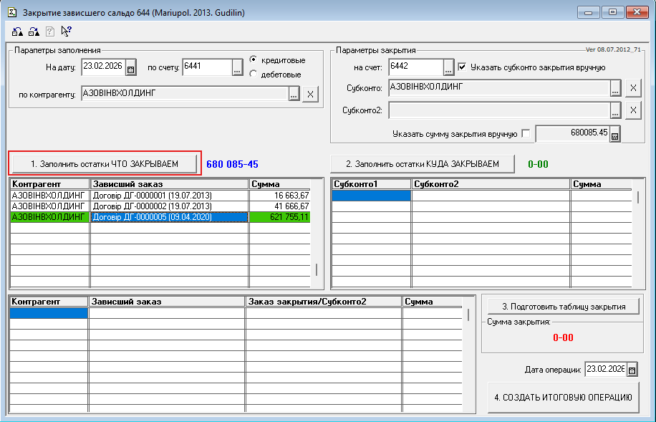
Task: Open calculator beside the 680085.45 amount field
Action: click(x=614, y=133)
